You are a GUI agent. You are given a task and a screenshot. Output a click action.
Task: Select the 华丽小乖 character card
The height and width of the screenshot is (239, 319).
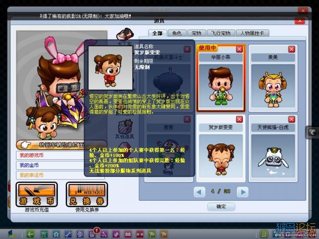click(x=221, y=78)
